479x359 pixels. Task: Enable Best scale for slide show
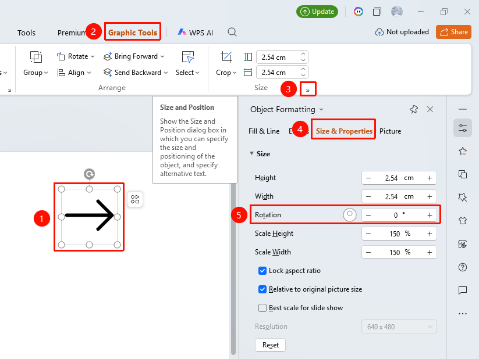(262, 308)
